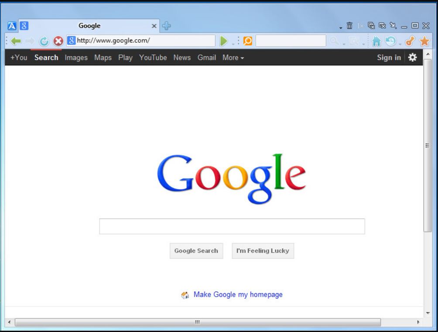Click the grayed forward arrow

tap(30, 41)
